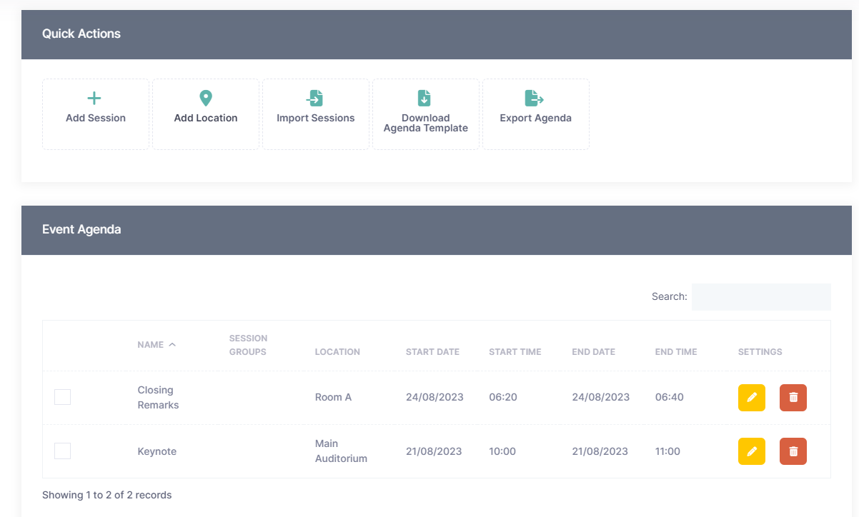Click the Import Sessions icon
Image resolution: width=859 pixels, height=517 pixels.
315,99
